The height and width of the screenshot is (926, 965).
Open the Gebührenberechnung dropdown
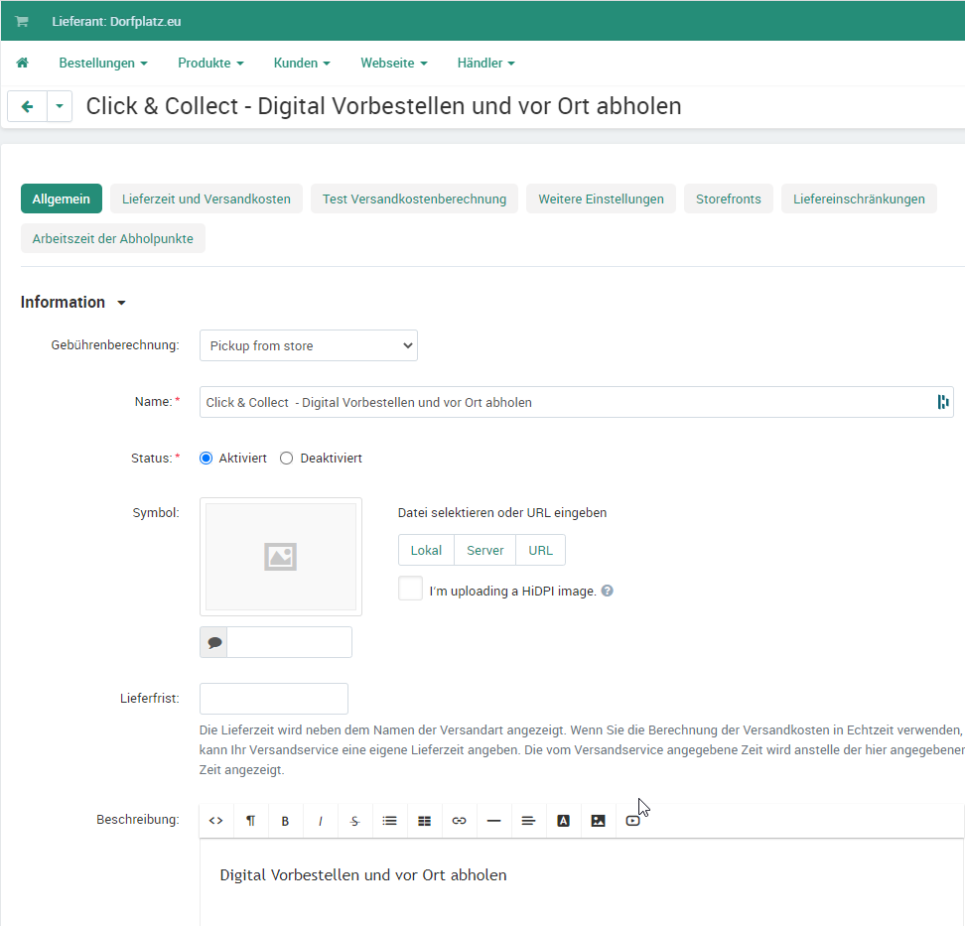309,345
